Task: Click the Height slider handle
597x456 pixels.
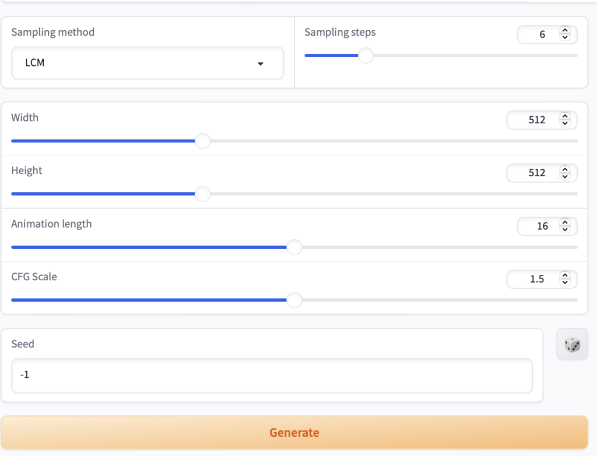Action: (202, 194)
